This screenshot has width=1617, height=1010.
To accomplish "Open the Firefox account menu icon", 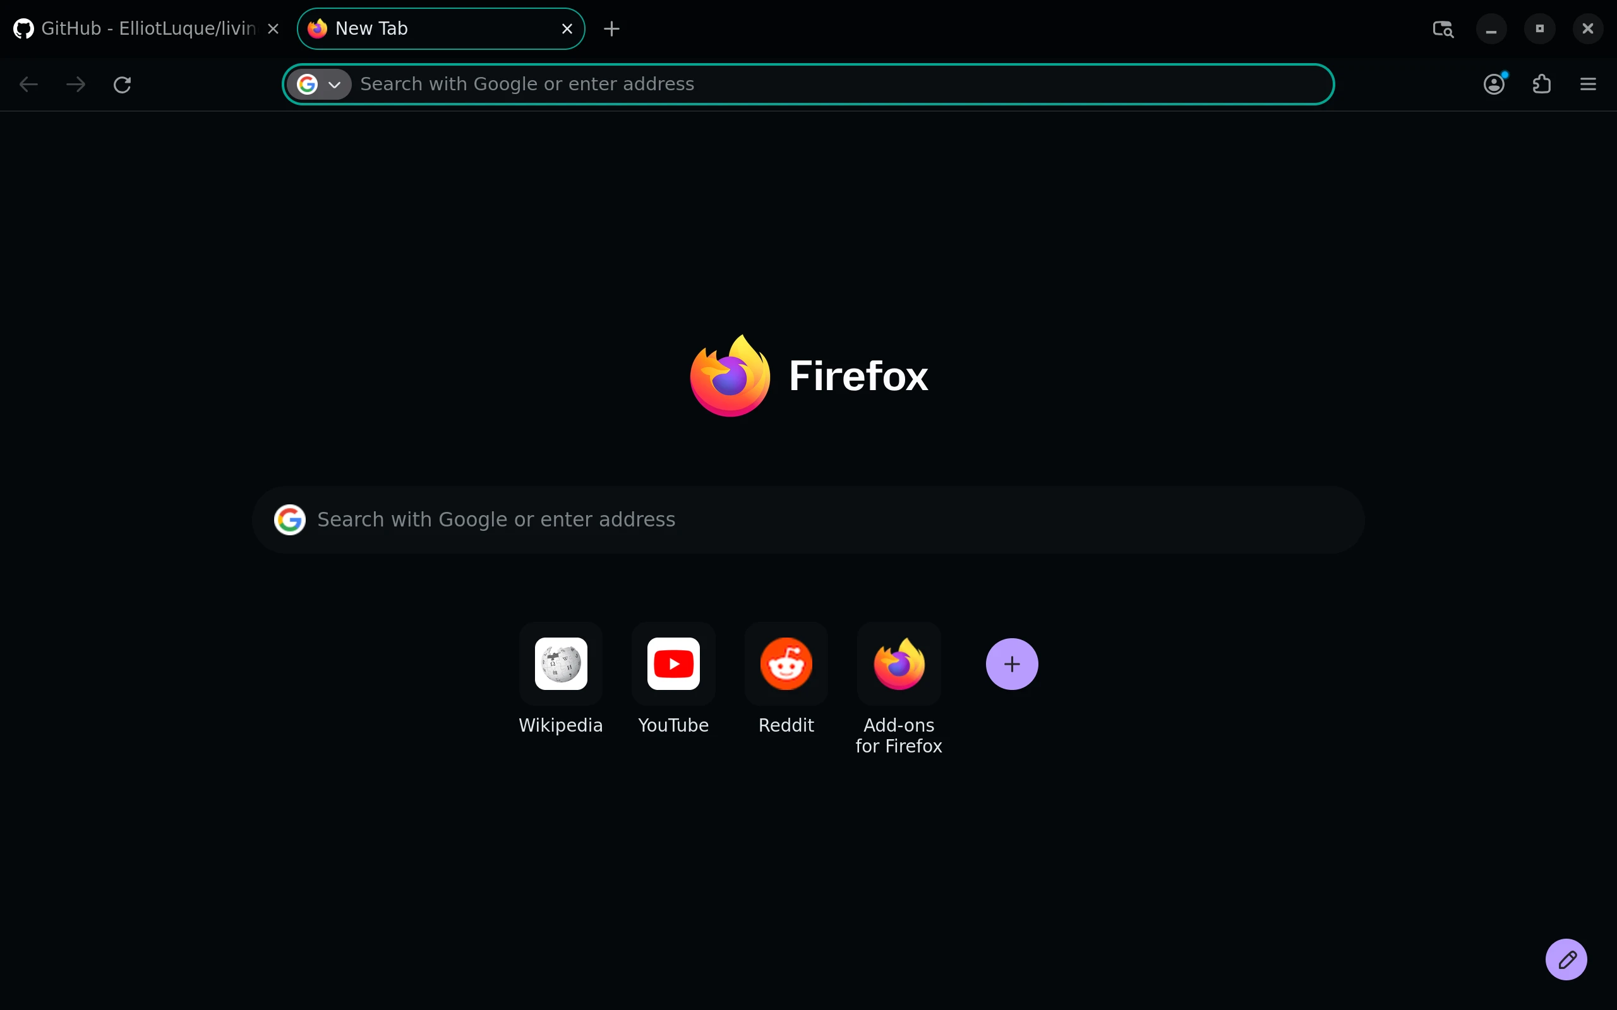I will pyautogui.click(x=1494, y=84).
